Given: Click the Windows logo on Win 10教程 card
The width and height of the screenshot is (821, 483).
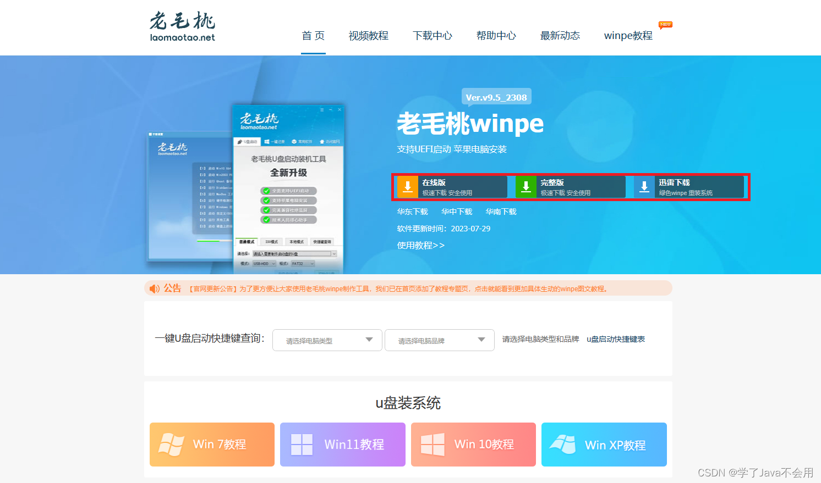Looking at the screenshot, I should pyautogui.click(x=433, y=445).
